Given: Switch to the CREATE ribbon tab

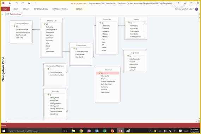Looking at the screenshot, I should [x=26, y=9].
